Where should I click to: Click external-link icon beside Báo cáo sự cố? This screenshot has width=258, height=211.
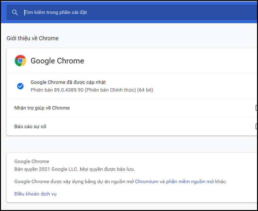(256, 126)
